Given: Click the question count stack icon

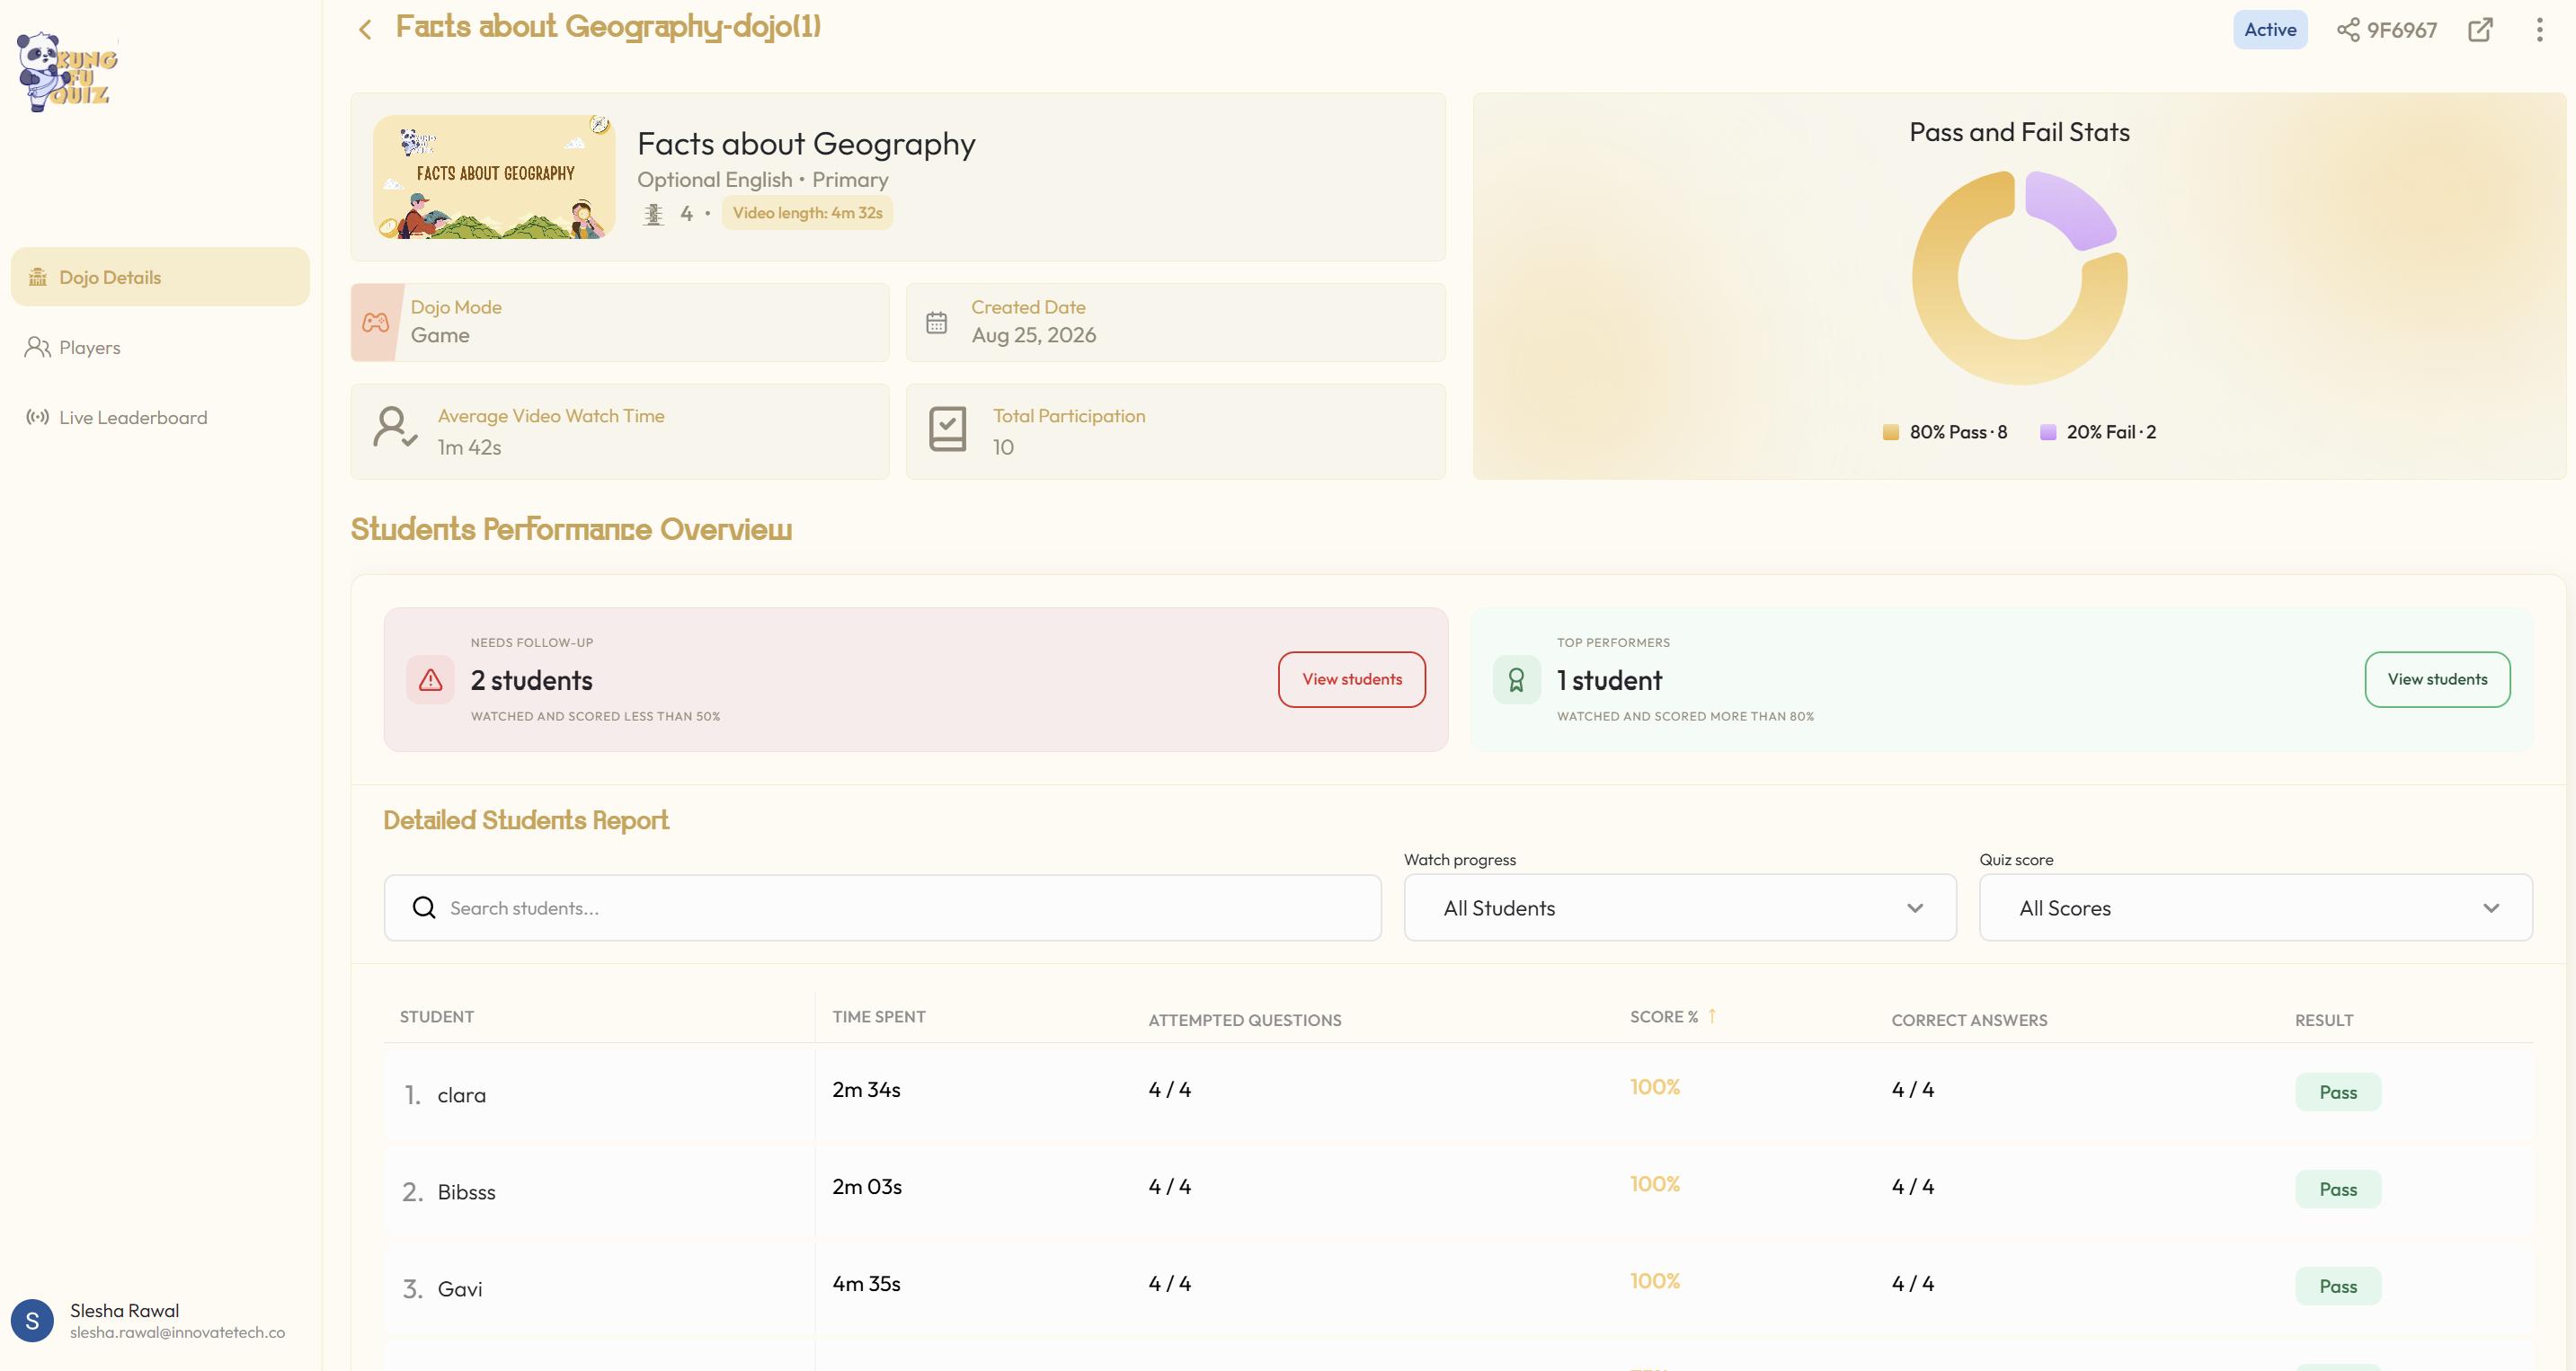Looking at the screenshot, I should click(x=653, y=214).
